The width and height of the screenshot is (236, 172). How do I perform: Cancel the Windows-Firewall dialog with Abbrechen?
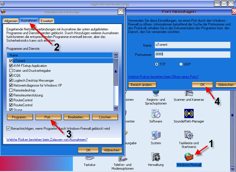click(x=112, y=150)
